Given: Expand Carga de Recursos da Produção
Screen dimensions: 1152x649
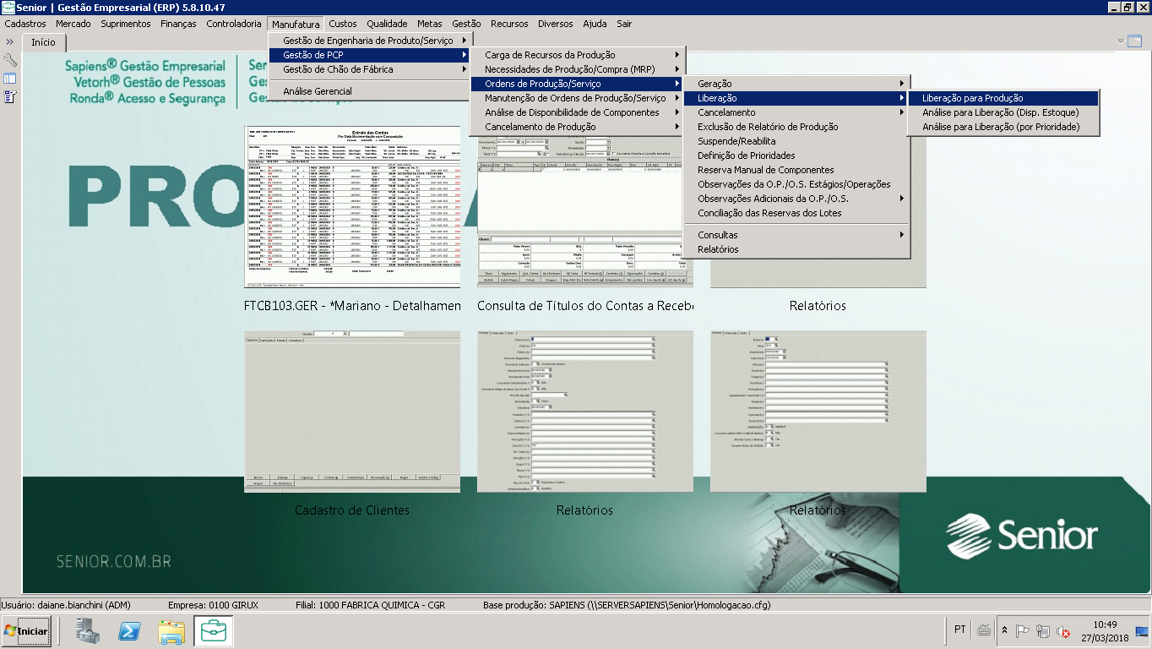Looking at the screenshot, I should tap(577, 55).
